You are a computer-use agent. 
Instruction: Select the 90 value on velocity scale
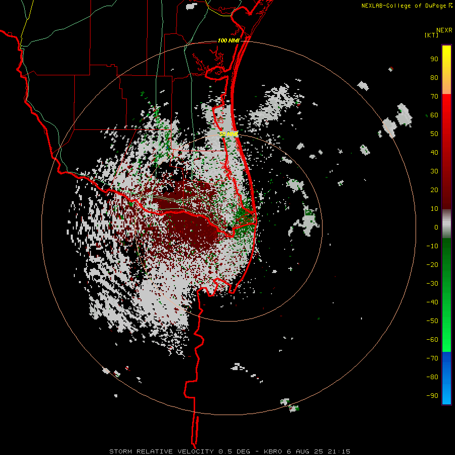(x=434, y=59)
